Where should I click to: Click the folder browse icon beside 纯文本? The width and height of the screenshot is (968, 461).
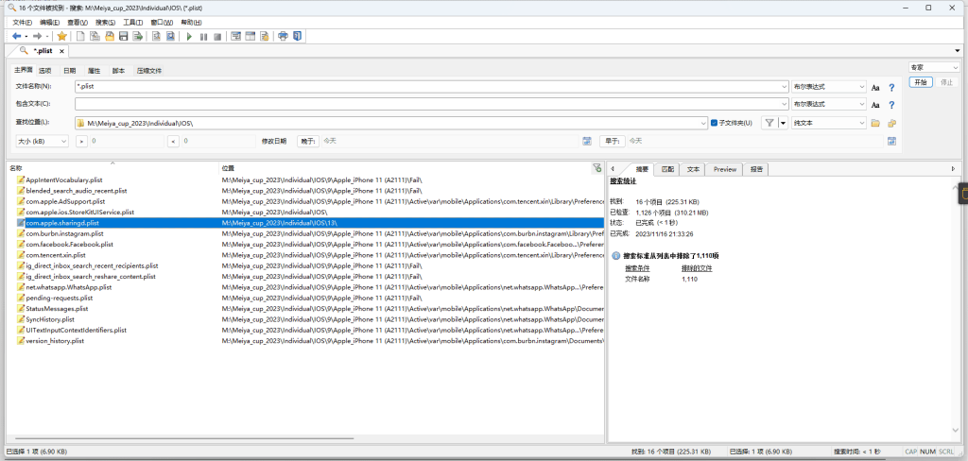(875, 123)
